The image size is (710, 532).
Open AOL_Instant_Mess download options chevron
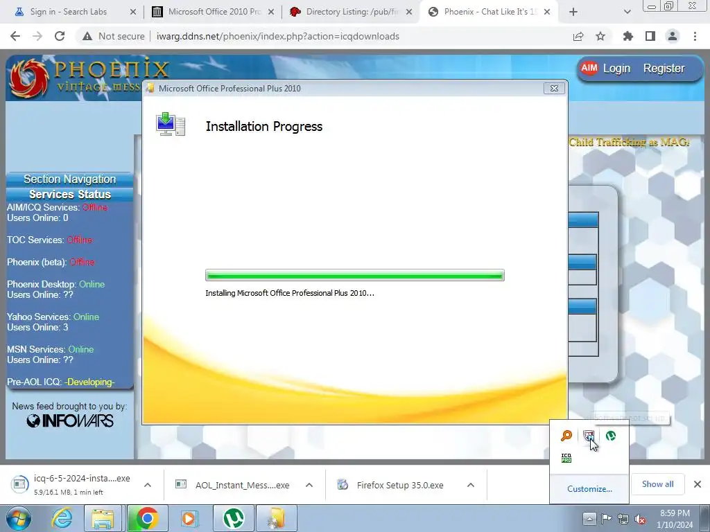click(309, 485)
